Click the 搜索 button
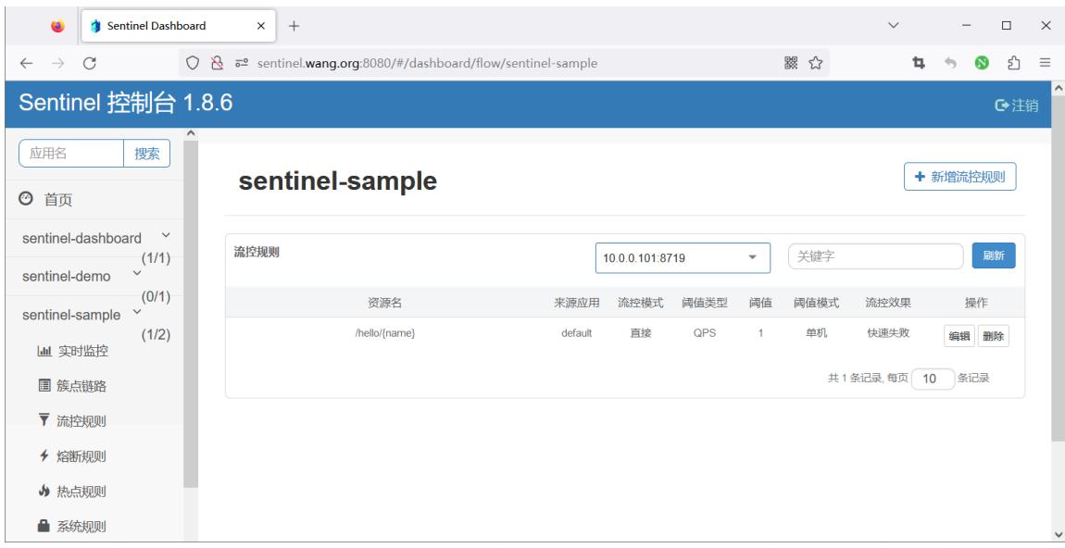The width and height of the screenshot is (1065, 548). [x=146, y=153]
